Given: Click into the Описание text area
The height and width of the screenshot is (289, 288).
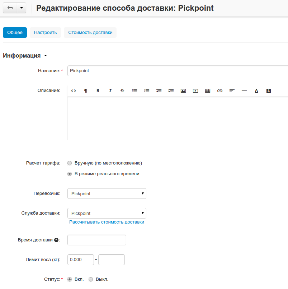Looking at the screenshot, I should coord(178,118).
